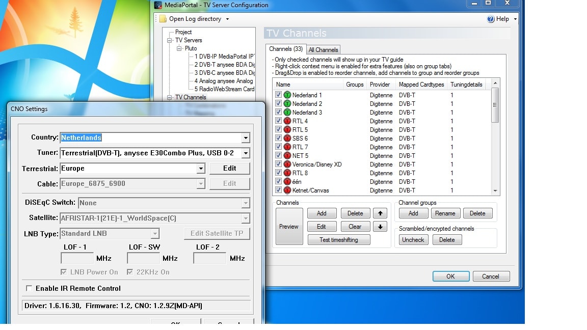The image size is (587, 330).
Task: Expand the Open Log directory dropdown arrow
Action: coord(227,19)
